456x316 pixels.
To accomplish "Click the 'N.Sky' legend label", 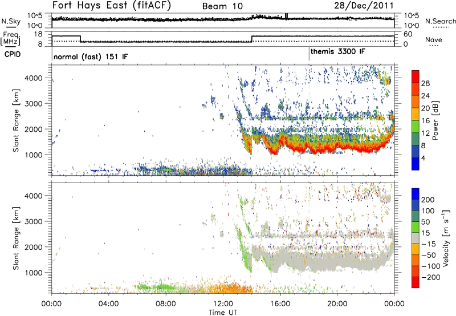I will pos(11,21).
